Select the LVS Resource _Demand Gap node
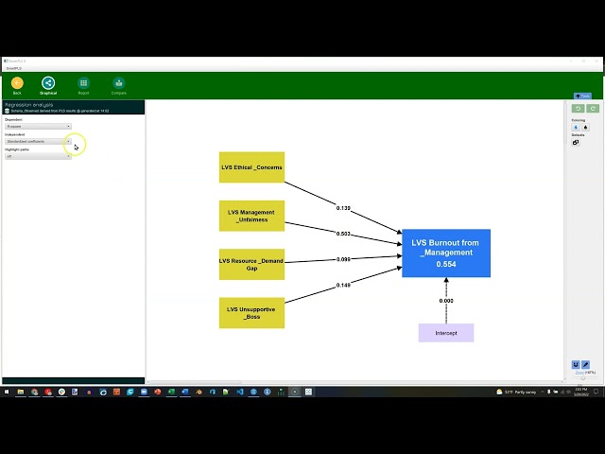Image resolution: width=605 pixels, height=454 pixels. tap(252, 265)
